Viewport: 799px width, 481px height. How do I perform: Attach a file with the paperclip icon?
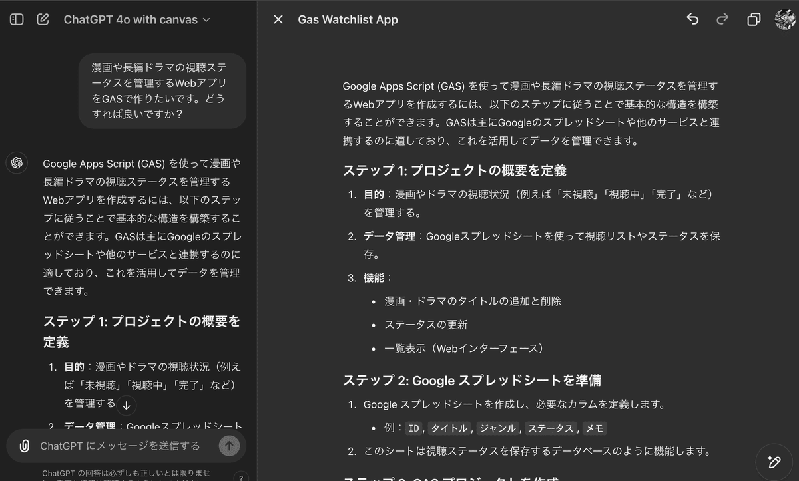coord(24,446)
